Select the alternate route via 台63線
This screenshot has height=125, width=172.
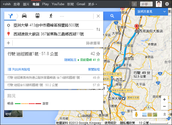(x=54, y=85)
